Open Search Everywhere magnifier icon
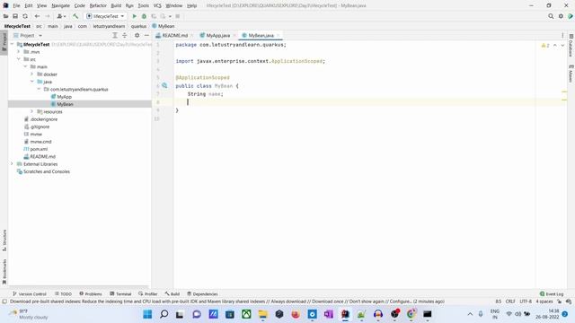575x323 pixels. coord(551,16)
